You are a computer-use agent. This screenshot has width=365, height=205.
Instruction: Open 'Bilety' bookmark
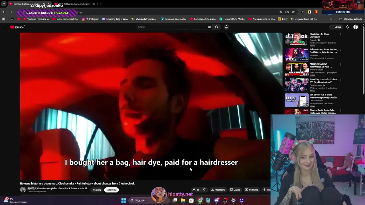point(283,19)
